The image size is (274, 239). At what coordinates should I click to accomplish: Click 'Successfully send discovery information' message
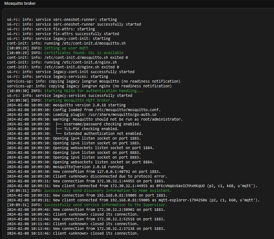pyautogui.click(x=108, y=190)
